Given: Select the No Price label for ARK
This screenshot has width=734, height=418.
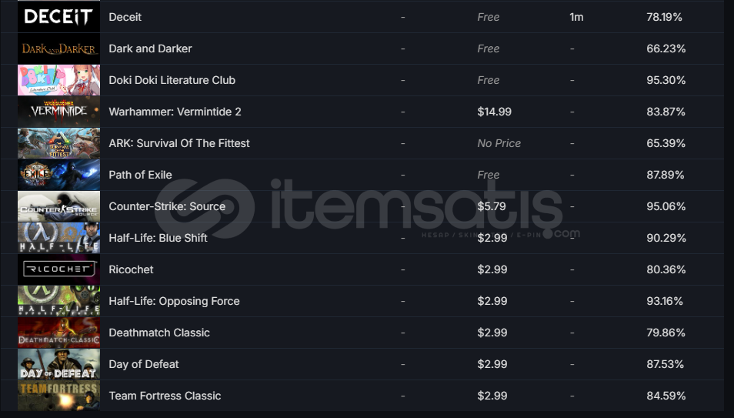Looking at the screenshot, I should coord(499,143).
